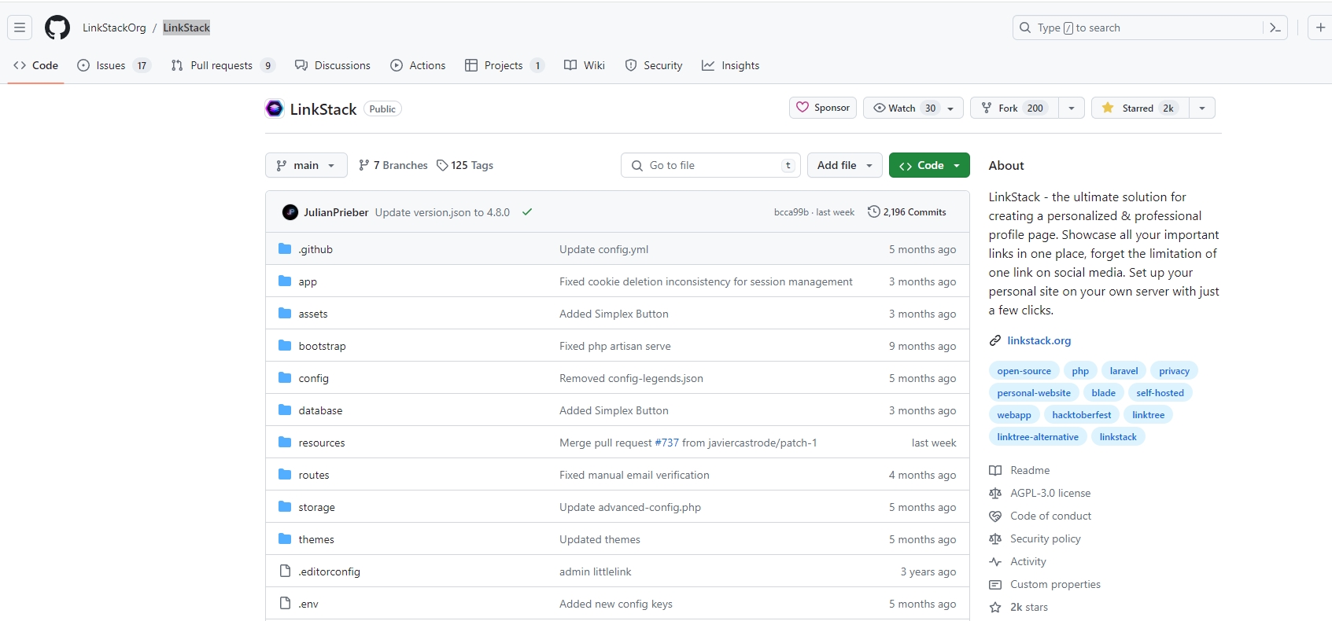
Task: Click the Sponsor button
Action: click(823, 108)
